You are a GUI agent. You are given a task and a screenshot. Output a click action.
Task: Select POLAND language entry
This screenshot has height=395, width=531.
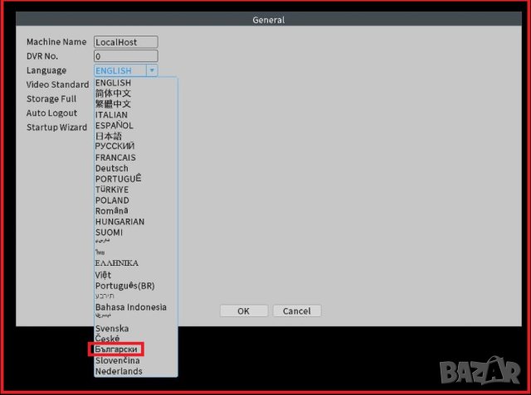point(112,200)
